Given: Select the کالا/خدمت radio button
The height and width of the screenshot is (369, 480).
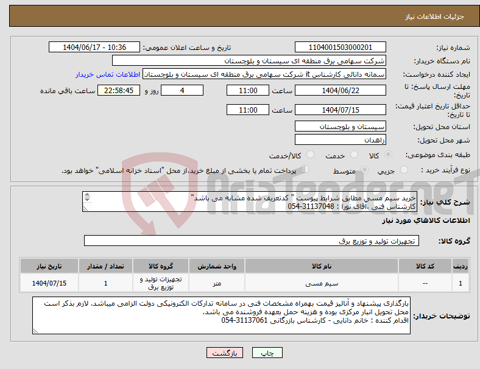Looking at the screenshot, I should coord(310,155).
